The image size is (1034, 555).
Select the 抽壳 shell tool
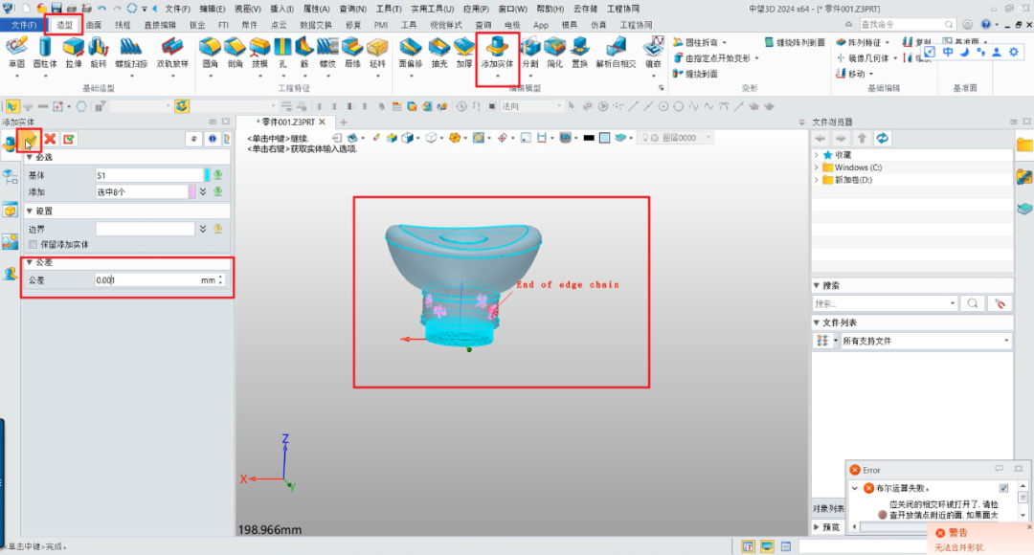(x=439, y=53)
